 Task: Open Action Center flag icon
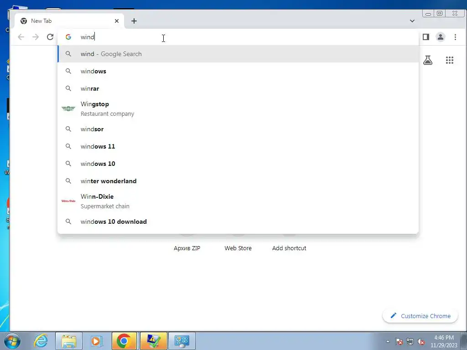[x=399, y=341]
